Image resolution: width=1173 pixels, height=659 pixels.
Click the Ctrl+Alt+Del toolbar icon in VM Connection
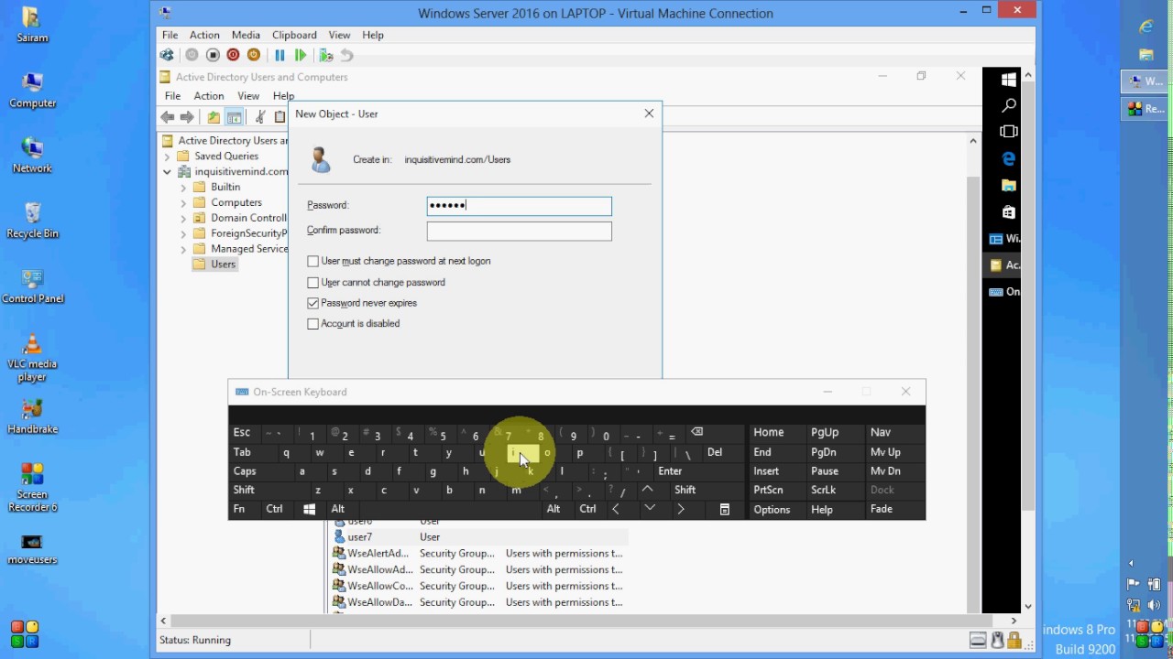(x=167, y=55)
